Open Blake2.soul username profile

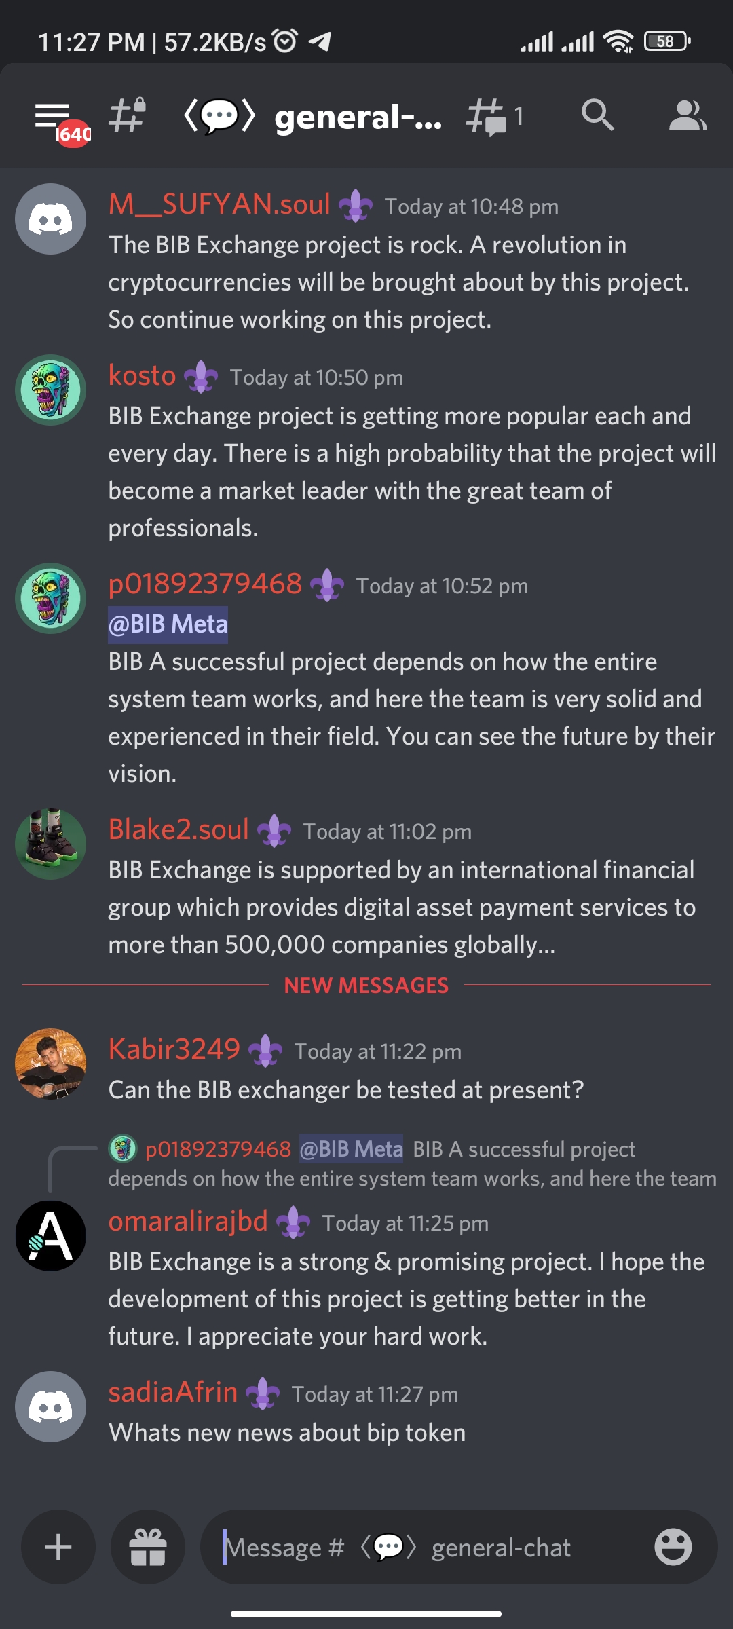click(x=178, y=829)
